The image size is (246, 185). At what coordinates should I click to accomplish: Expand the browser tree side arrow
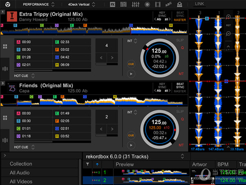5,155
